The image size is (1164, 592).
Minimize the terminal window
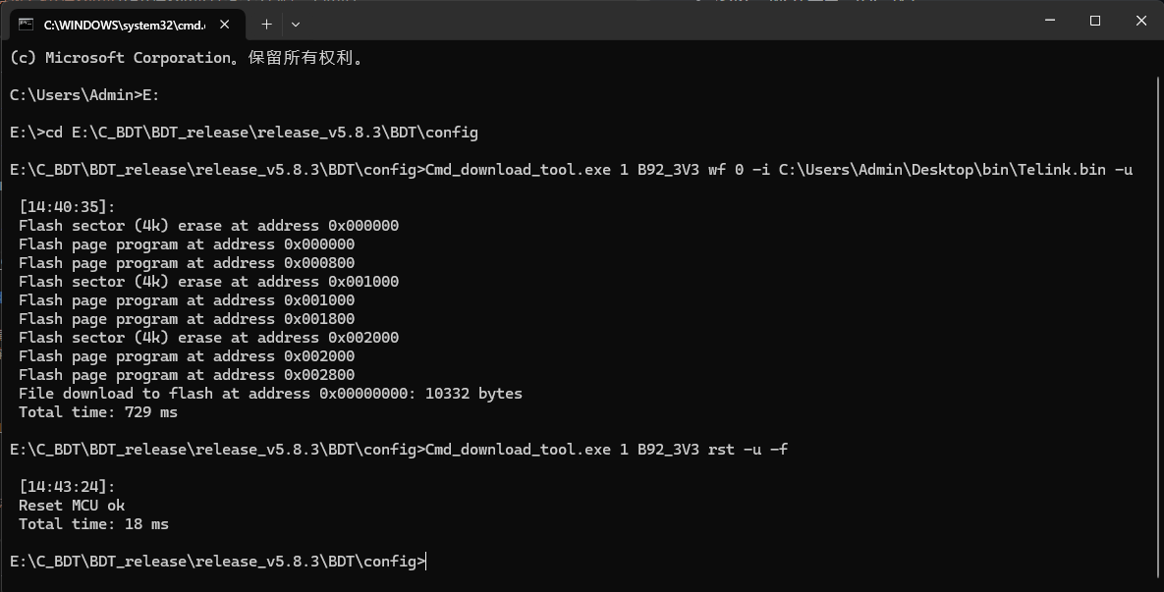click(1050, 21)
